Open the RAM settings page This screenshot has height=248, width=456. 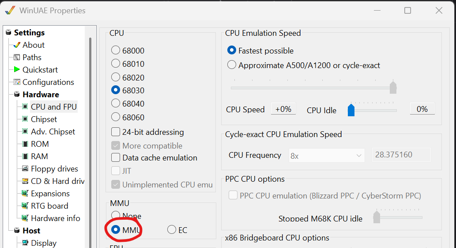(x=40, y=156)
